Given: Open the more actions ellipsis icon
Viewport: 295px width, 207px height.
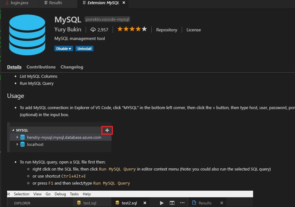Looking at the screenshot, I should (182, 203).
